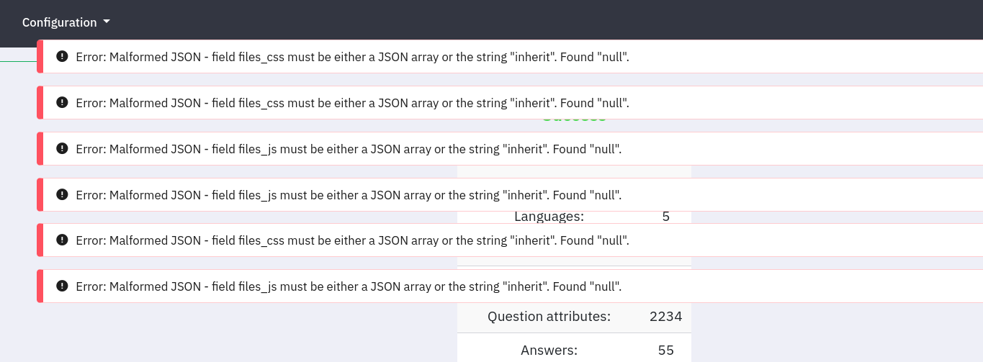This screenshot has height=362, width=983.
Task: Click the first files_js error alert text
Action: coord(349,149)
